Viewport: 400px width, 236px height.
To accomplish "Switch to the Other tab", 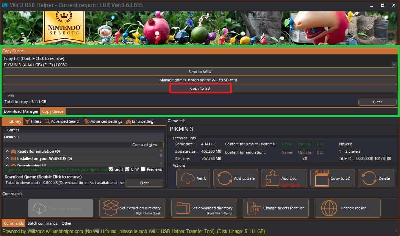I will (66, 223).
